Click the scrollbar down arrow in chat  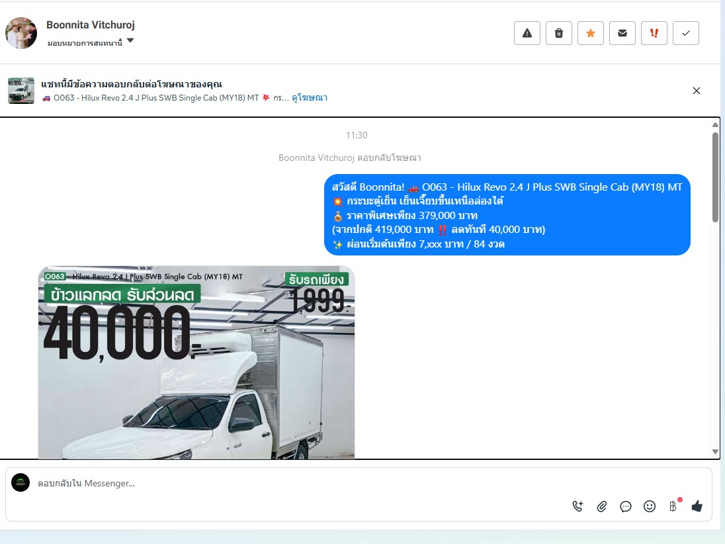pyautogui.click(x=715, y=452)
